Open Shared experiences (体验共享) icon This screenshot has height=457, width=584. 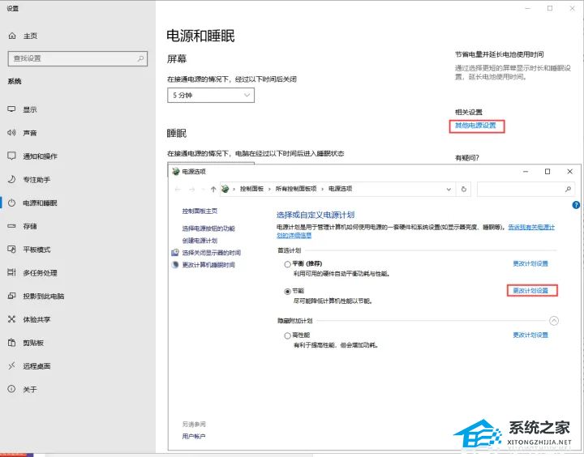(x=12, y=319)
